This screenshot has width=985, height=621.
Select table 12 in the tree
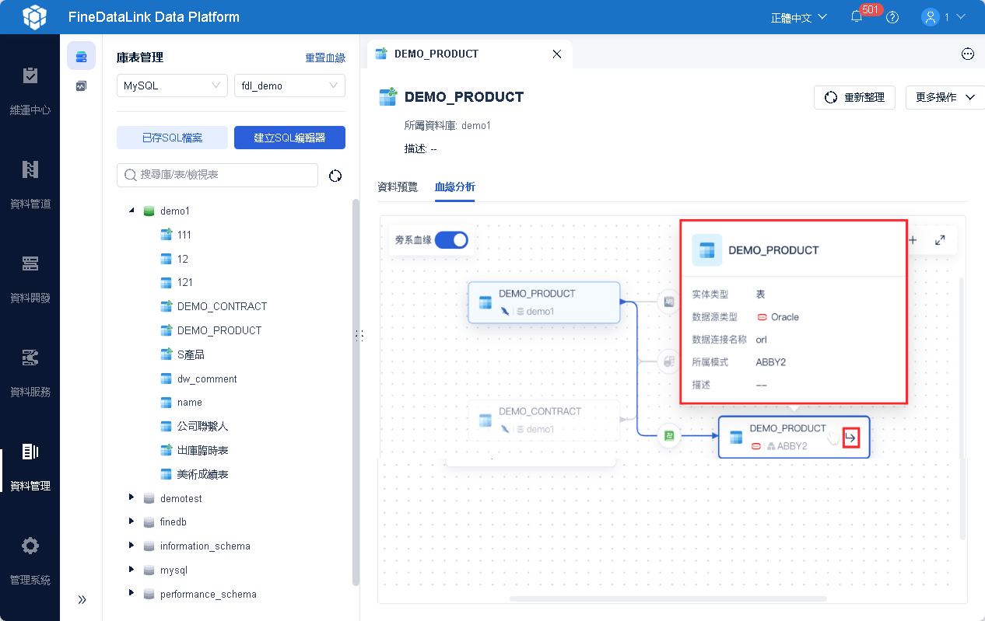pos(182,259)
